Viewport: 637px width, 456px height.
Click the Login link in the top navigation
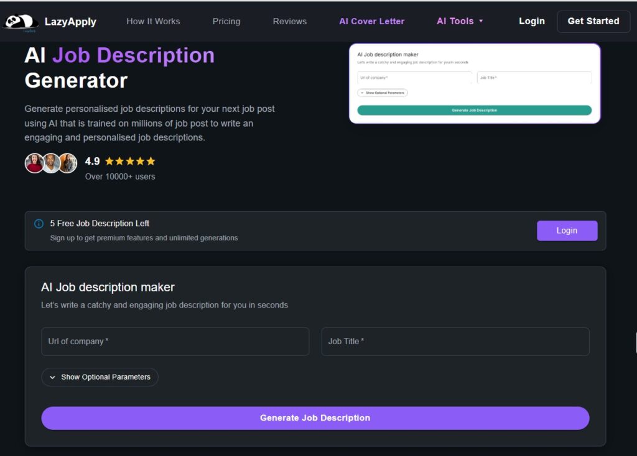point(531,21)
